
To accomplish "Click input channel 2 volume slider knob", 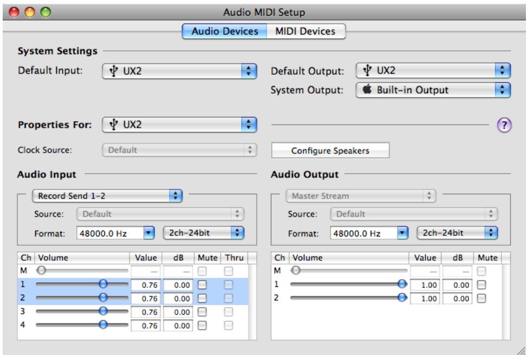I will pyautogui.click(x=103, y=297).
